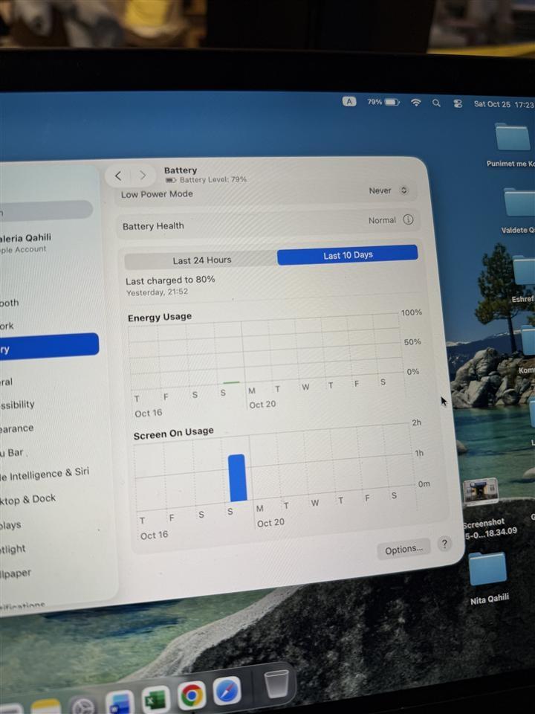
Task: Select the highlighted Battery sidebar item
Action: 48,348
